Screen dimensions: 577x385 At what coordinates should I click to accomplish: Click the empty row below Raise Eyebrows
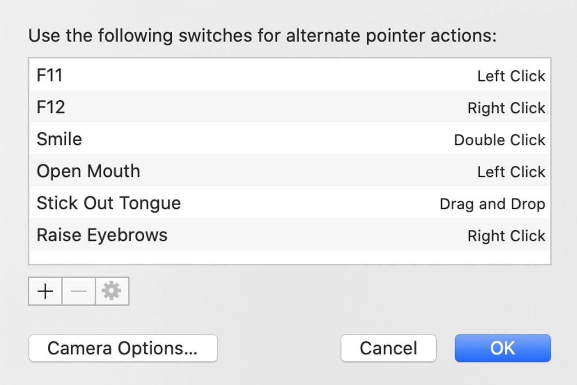click(289, 257)
